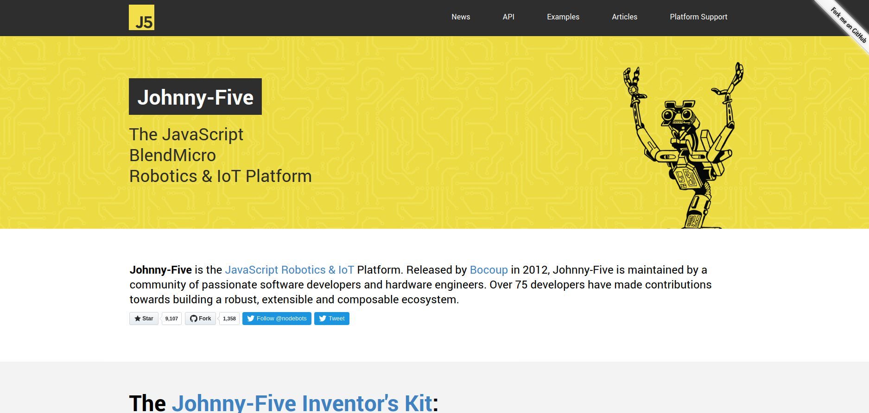This screenshot has width=869, height=413.
Task: Click the 9,107 star count
Action: point(171,319)
